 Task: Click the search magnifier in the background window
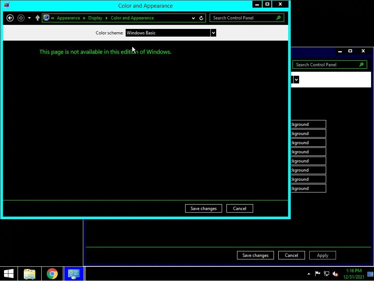[361, 64]
